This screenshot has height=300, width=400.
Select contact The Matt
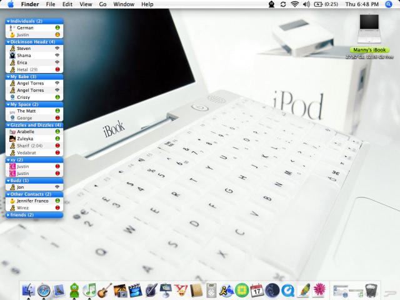click(x=34, y=111)
